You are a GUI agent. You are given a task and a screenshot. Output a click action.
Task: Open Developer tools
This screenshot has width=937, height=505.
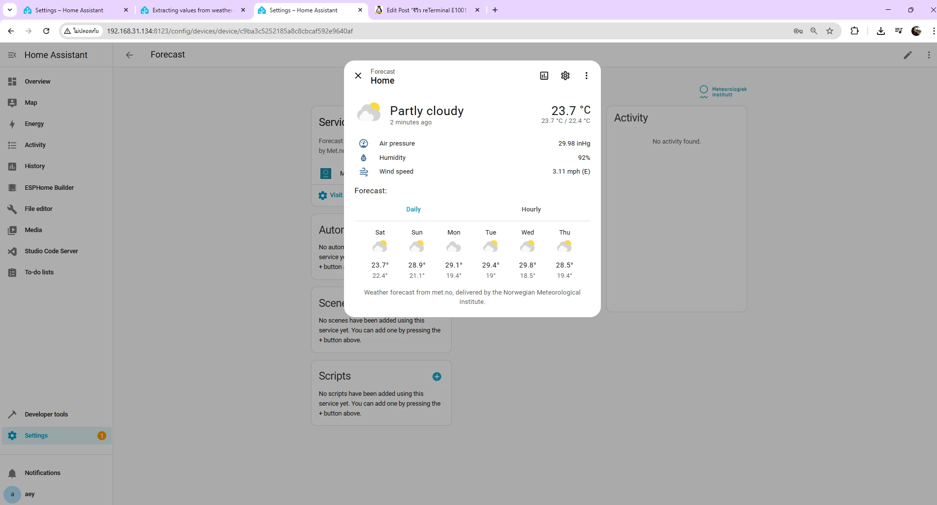click(x=46, y=415)
